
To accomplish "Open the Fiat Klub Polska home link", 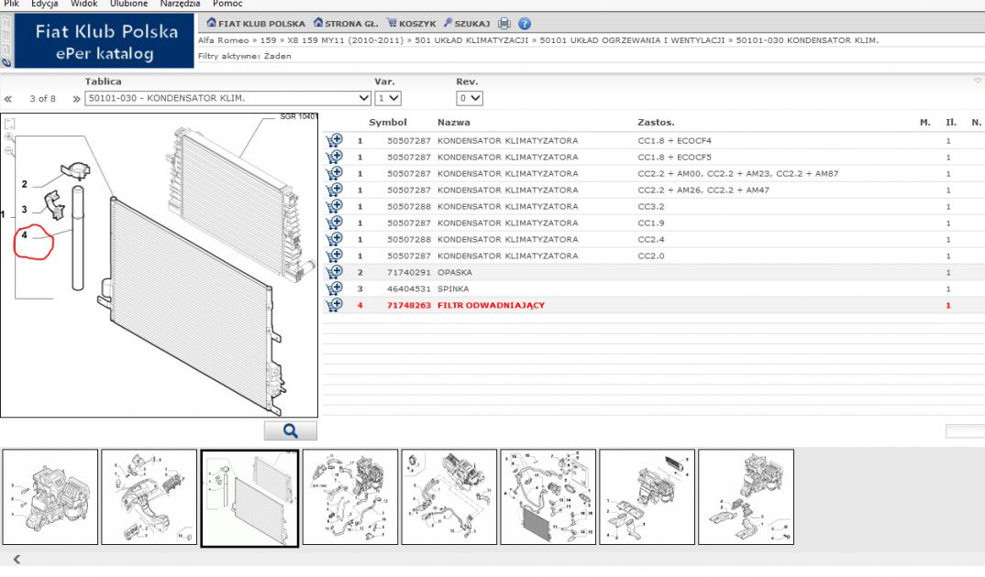I will tap(256, 23).
